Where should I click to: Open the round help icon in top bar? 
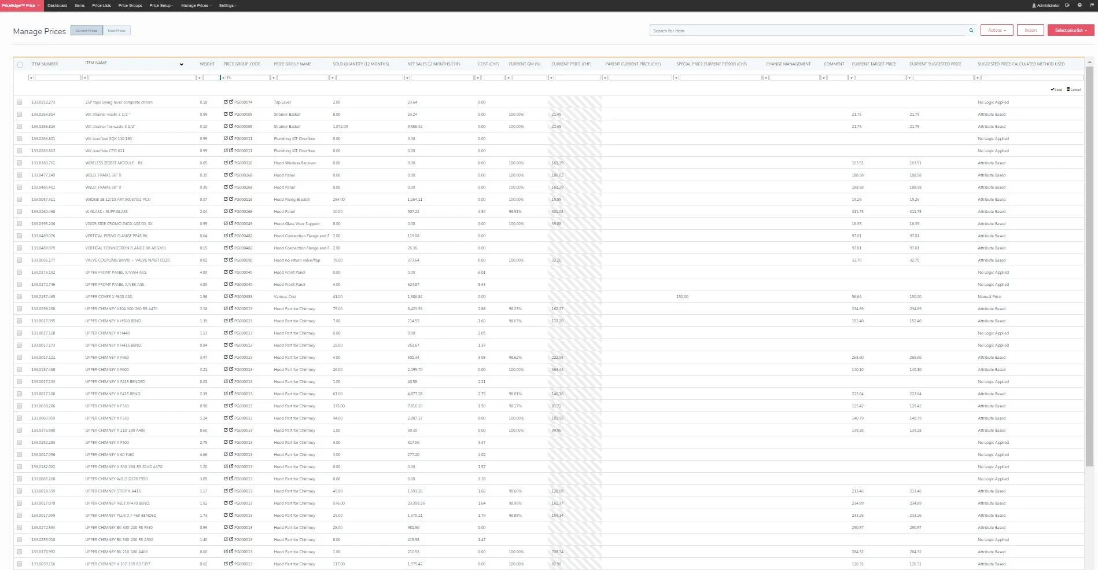tap(1079, 5)
